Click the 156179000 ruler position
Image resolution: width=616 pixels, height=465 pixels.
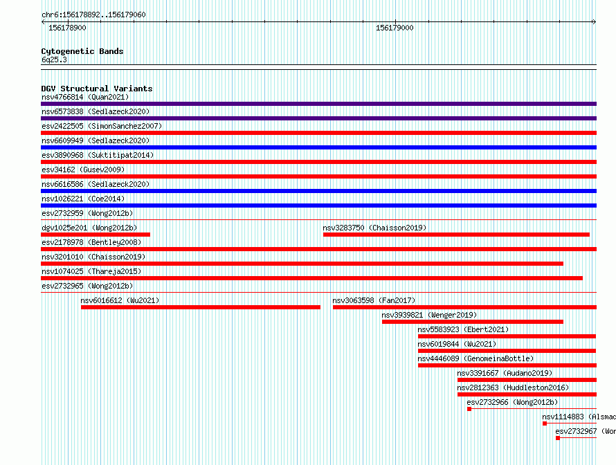coord(395,28)
